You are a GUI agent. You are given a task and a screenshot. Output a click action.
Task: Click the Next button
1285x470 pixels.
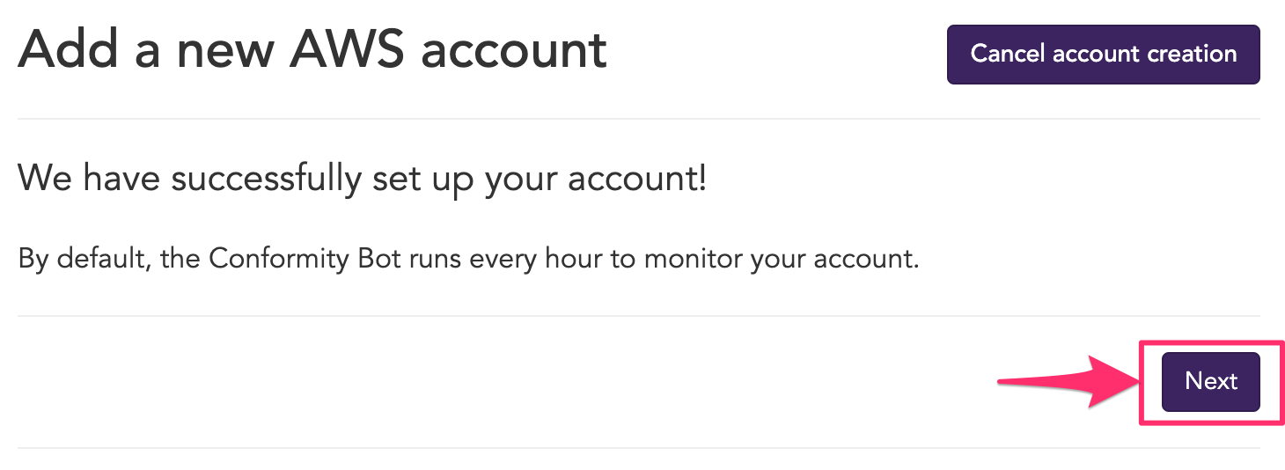[x=1210, y=381]
